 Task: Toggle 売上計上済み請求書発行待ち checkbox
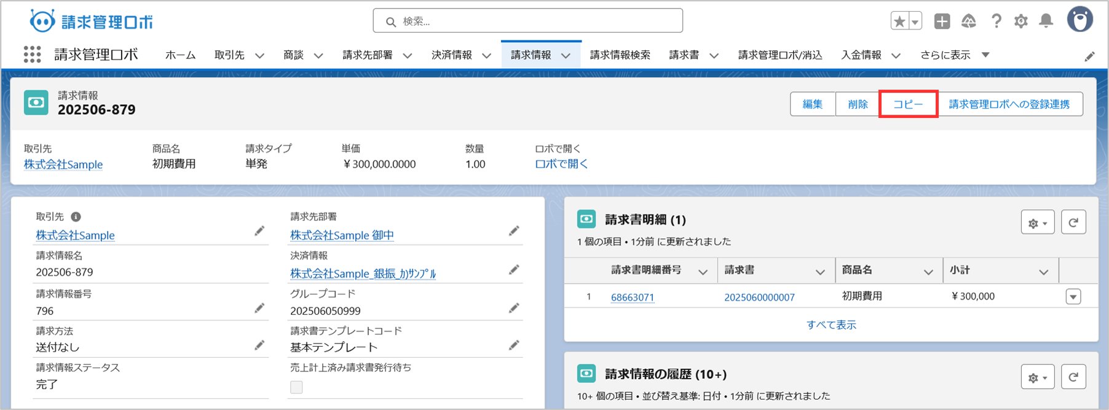[296, 387]
